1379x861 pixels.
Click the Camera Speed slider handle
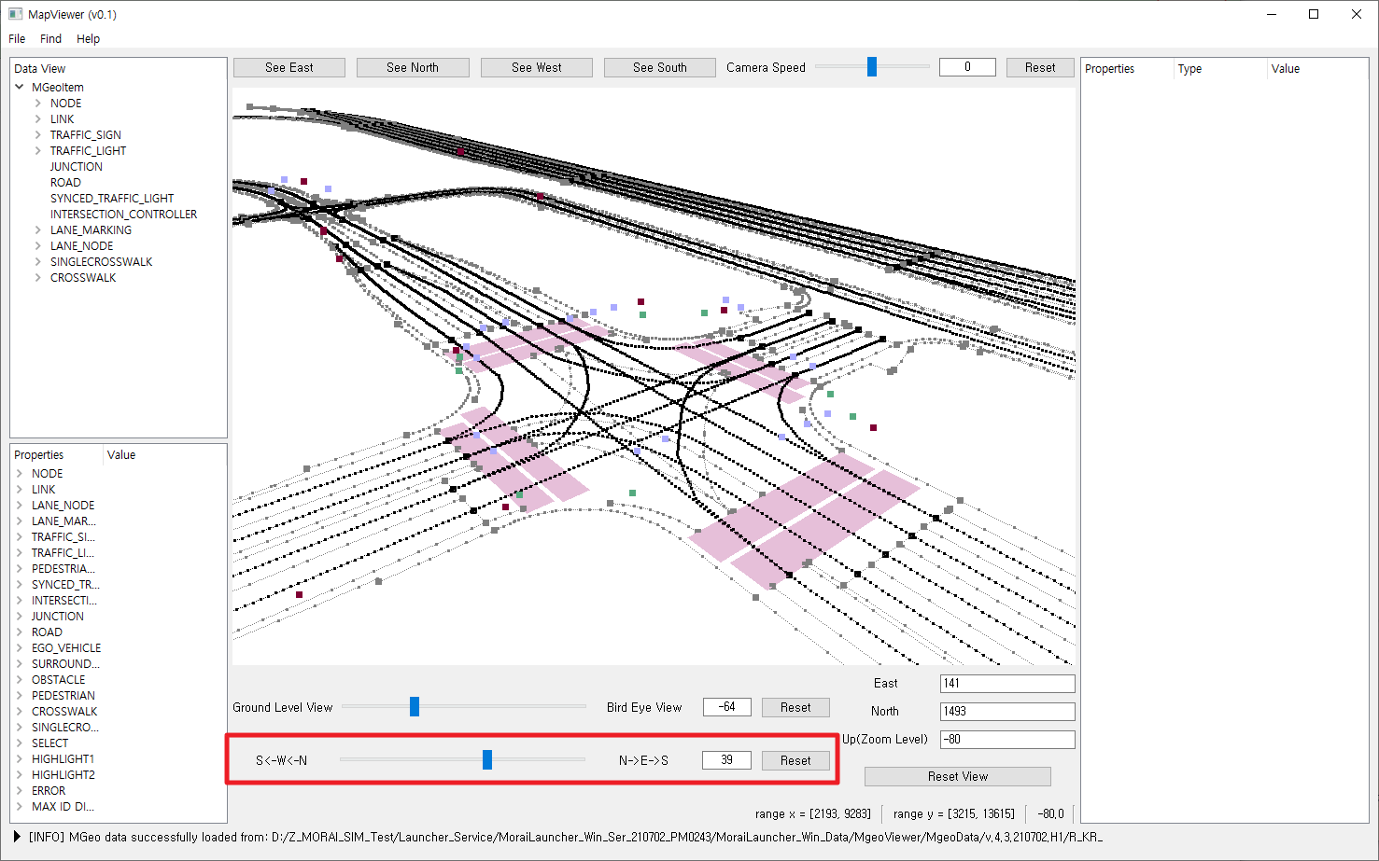point(872,67)
